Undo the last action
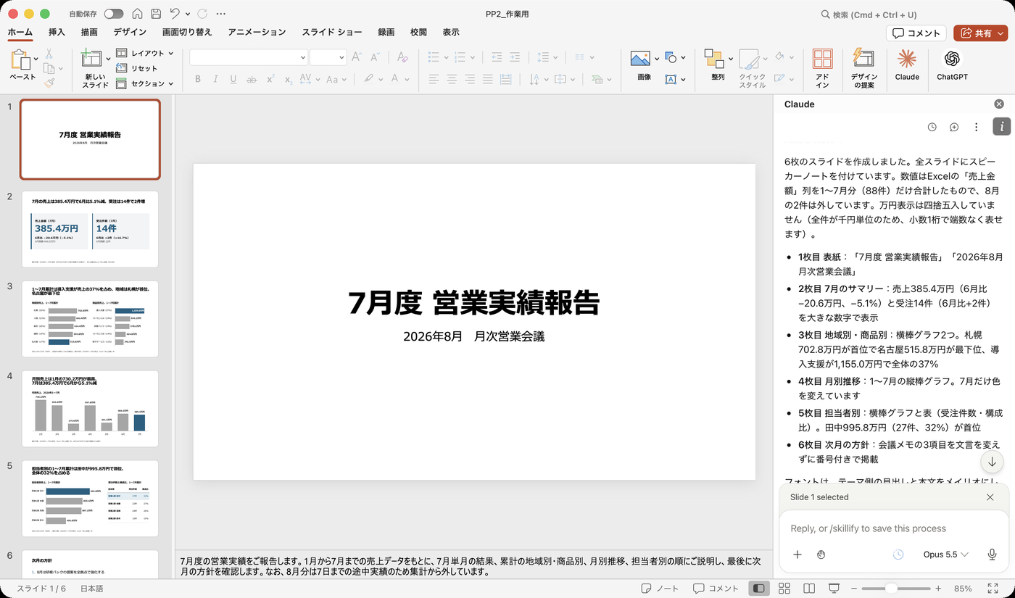The width and height of the screenshot is (1015, 598). tap(175, 14)
